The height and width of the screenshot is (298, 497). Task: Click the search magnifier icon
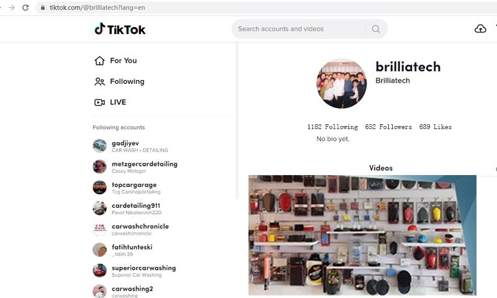(376, 29)
